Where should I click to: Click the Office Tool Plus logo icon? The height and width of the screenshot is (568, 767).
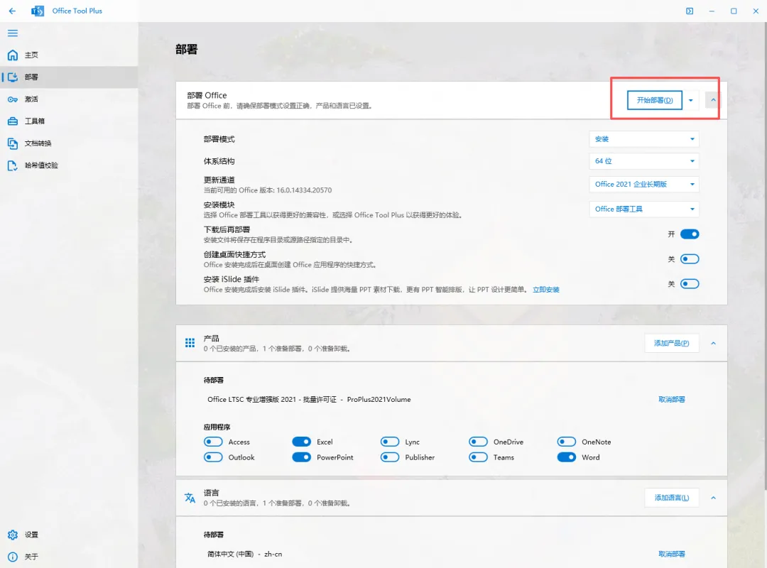click(x=38, y=11)
